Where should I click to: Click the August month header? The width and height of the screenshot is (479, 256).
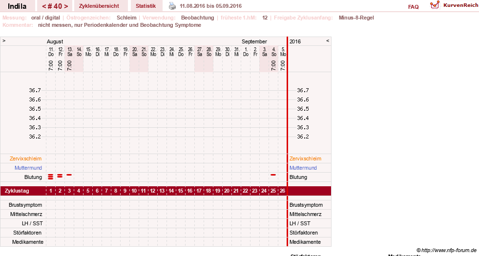(55, 41)
